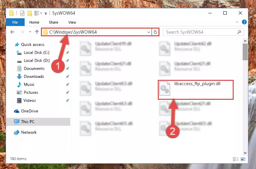Click the libaccess_ftp_plugin.dll gear file icon

[165, 88]
